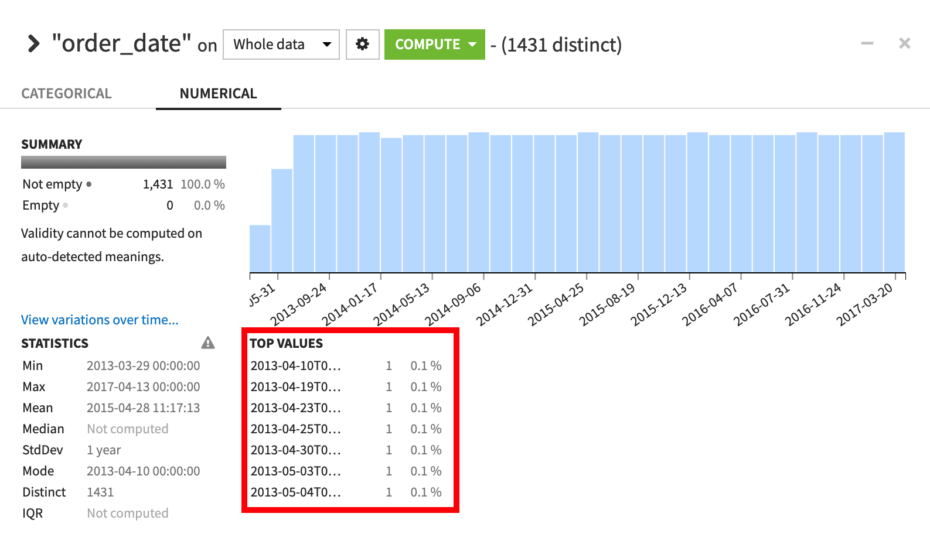This screenshot has height=534, width=930.
Task: Click the statistics warning triangle icon
Action: (208, 343)
